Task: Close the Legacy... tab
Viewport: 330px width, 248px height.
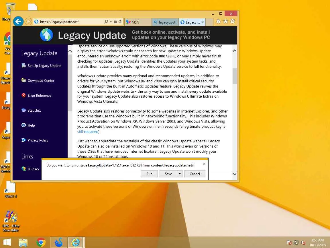Action: 203,22
